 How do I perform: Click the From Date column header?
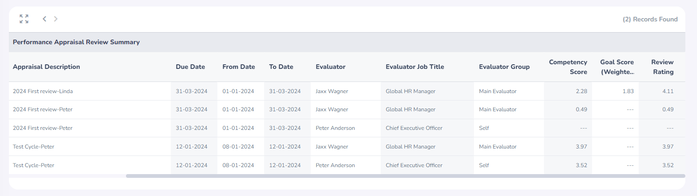point(239,67)
